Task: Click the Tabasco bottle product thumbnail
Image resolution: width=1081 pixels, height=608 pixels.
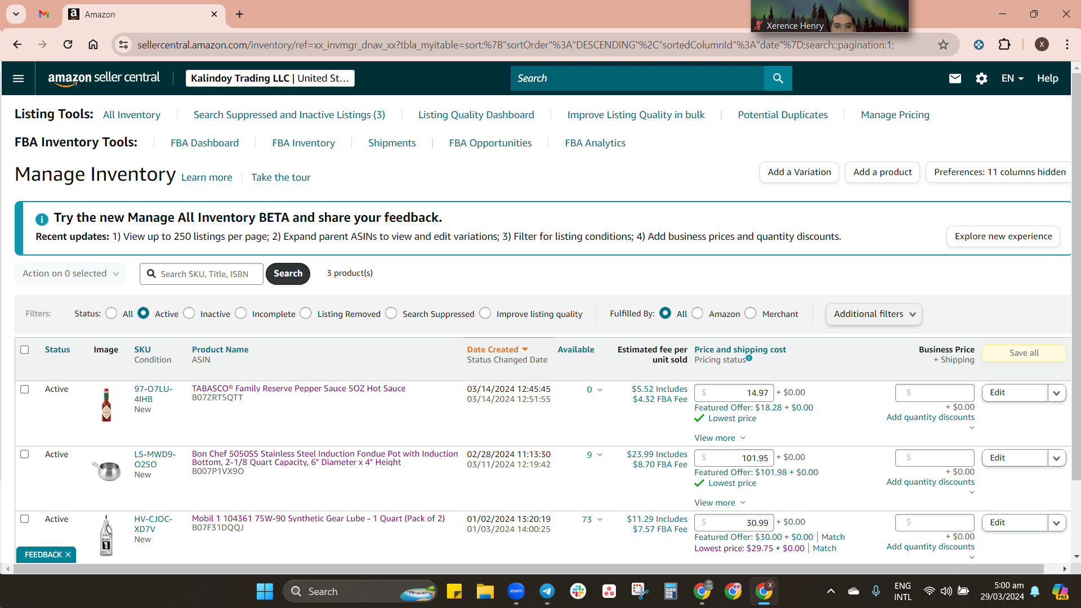Action: (106, 405)
